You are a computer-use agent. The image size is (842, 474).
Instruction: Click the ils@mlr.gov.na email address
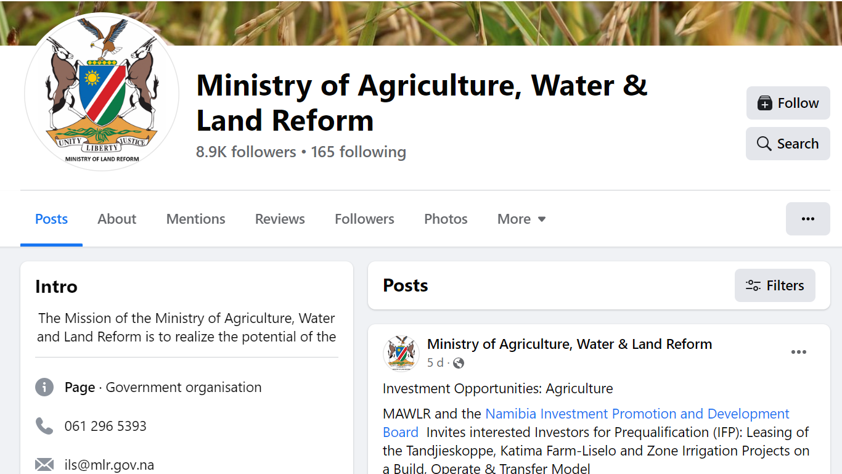coord(109,465)
